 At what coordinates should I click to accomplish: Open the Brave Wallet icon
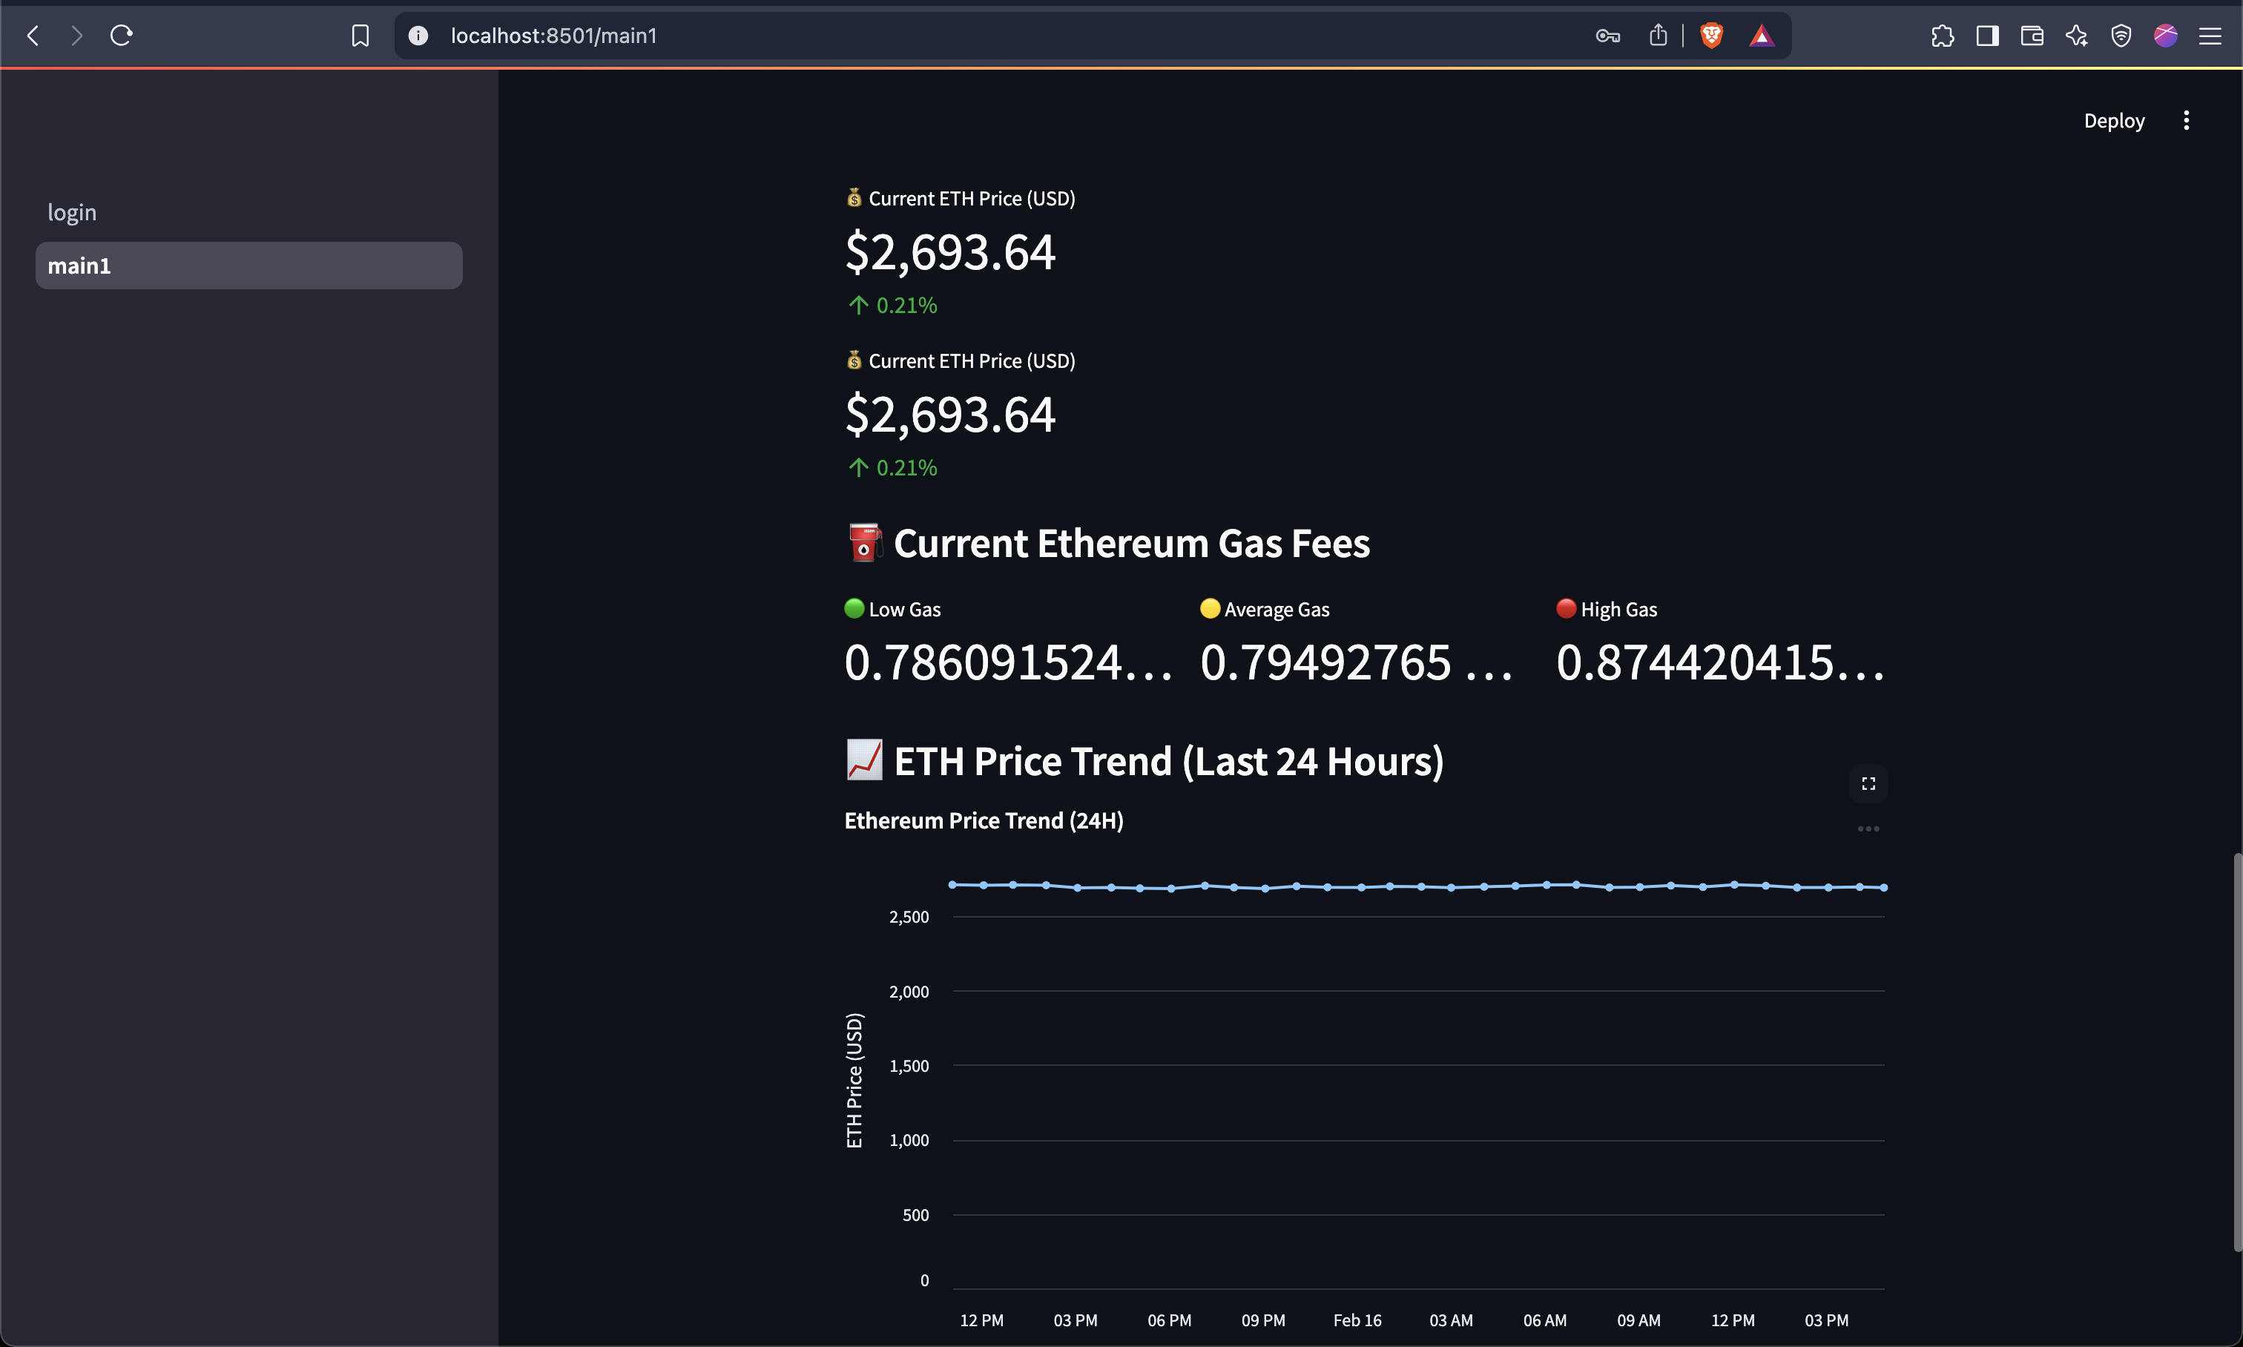tap(2031, 36)
